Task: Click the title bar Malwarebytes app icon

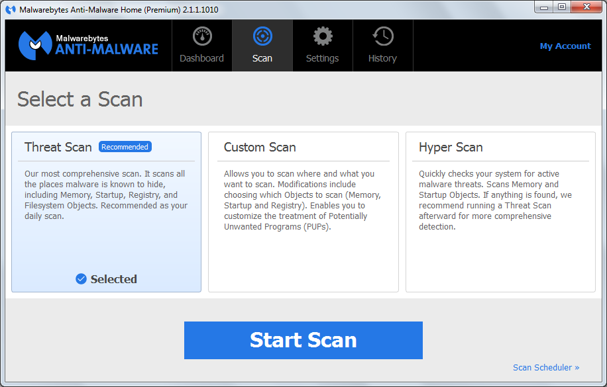Action: 11,9
